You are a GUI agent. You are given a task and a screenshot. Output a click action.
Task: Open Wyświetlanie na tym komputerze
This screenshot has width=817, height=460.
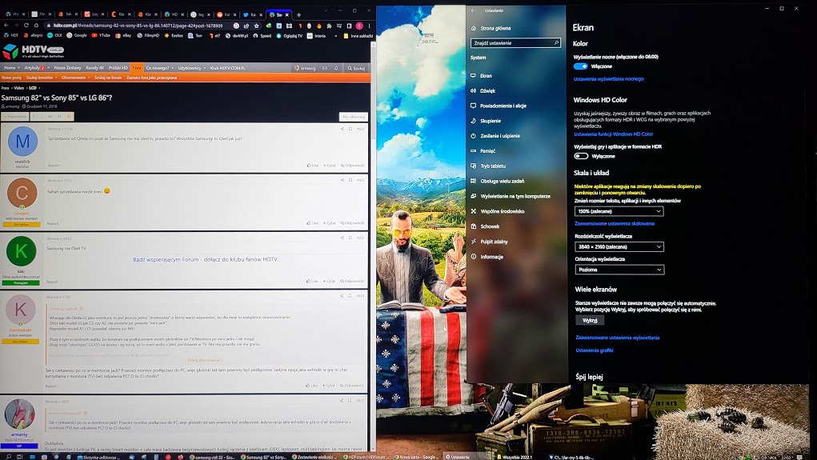510,196
